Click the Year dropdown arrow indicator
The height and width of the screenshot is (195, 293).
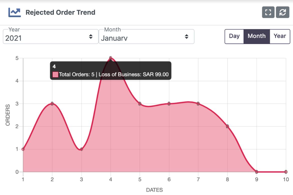click(91, 37)
